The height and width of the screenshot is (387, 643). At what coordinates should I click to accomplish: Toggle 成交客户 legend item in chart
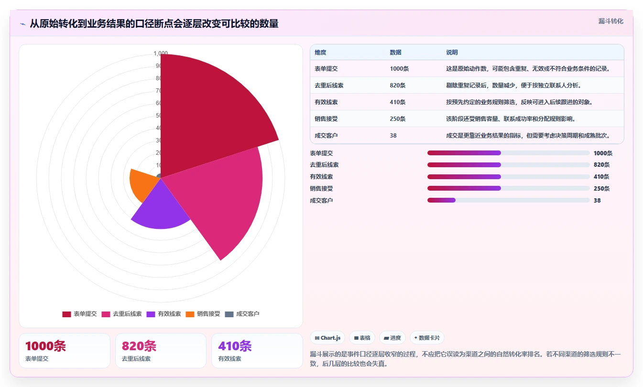[x=242, y=314]
